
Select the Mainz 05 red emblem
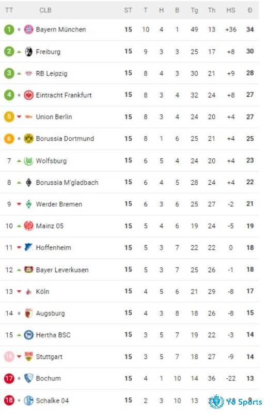[x=28, y=226]
